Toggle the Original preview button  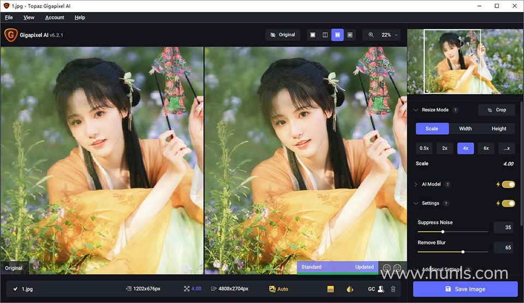283,35
